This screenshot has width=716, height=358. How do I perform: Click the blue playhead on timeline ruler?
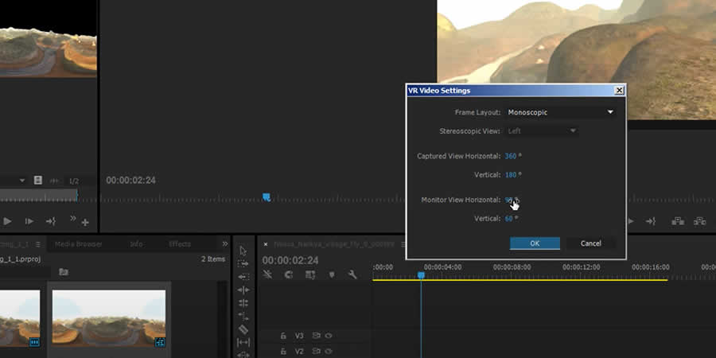pos(421,275)
